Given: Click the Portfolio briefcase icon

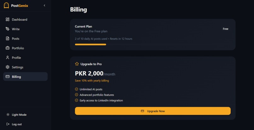Looking at the screenshot, I should point(8,48).
